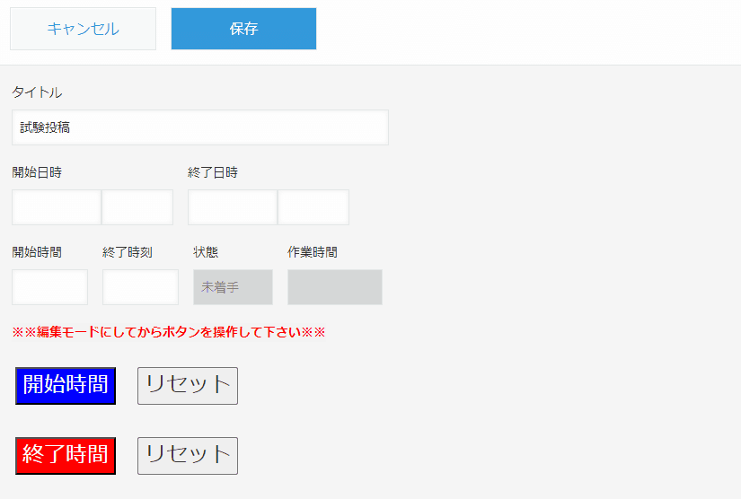Click the タイトル label
741x499 pixels.
(37, 92)
